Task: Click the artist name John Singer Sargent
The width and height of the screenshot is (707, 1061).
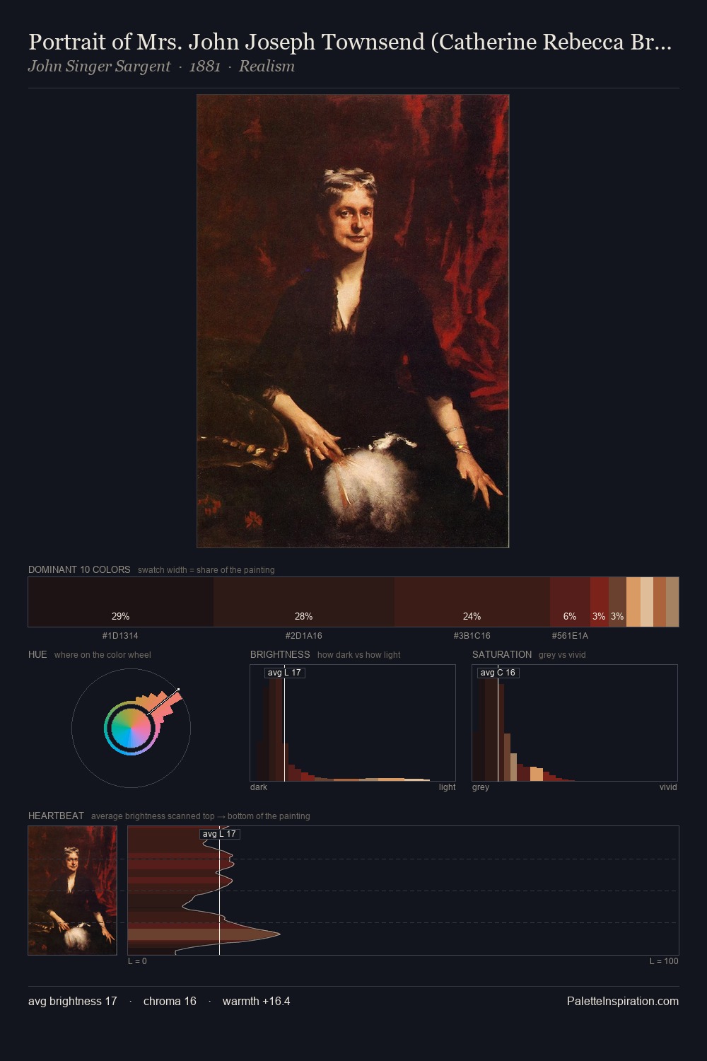Action: (x=99, y=66)
